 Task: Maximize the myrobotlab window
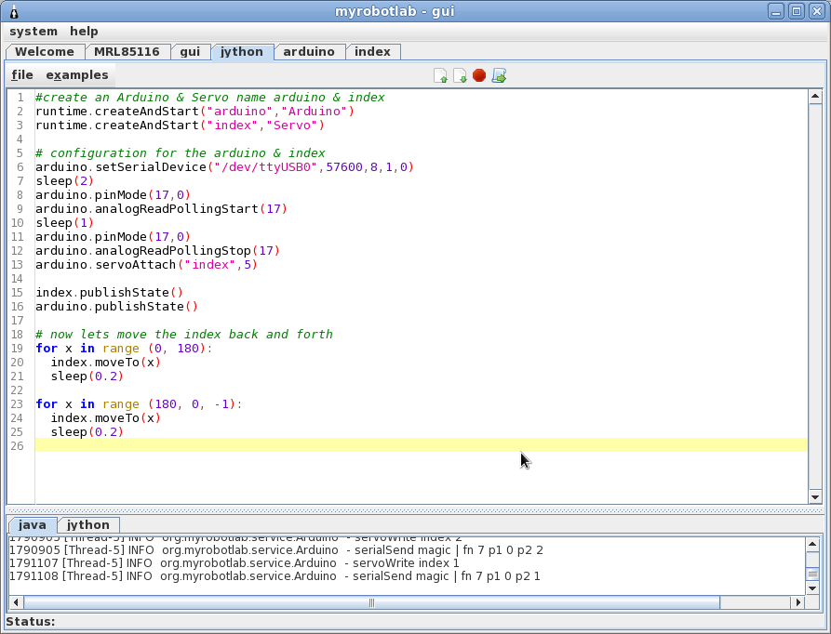pyautogui.click(x=796, y=11)
